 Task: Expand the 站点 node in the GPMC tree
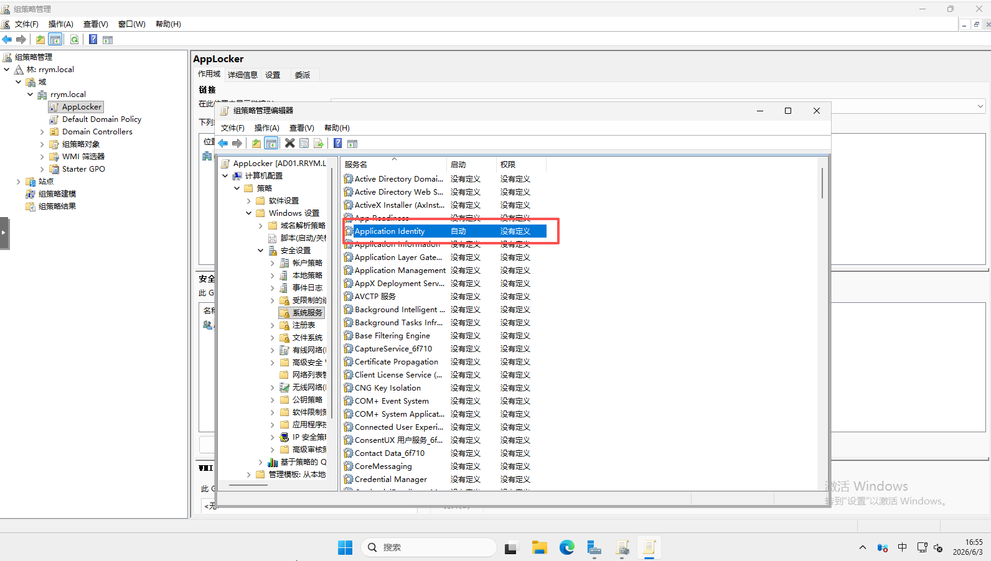click(19, 182)
